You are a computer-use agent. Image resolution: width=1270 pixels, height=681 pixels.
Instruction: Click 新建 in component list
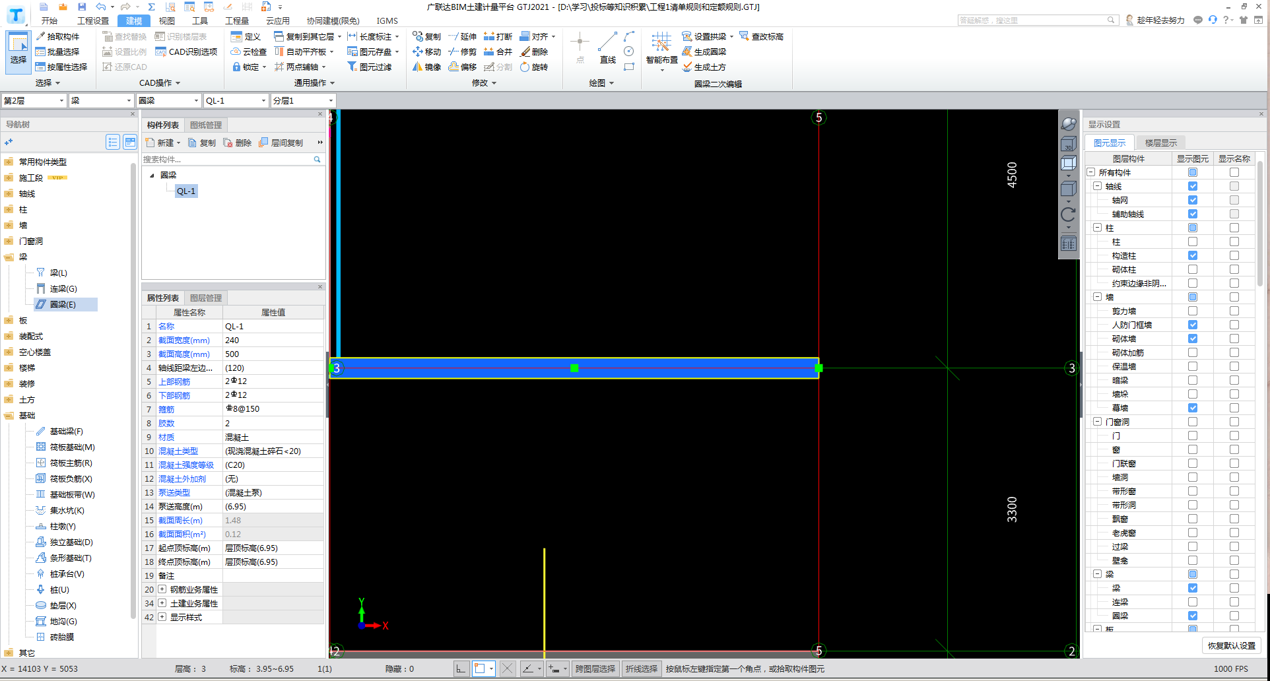[163, 143]
